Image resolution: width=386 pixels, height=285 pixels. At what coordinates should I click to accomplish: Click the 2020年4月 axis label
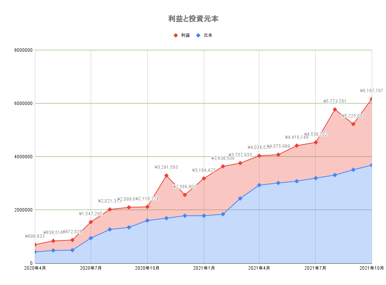[x=35, y=268]
